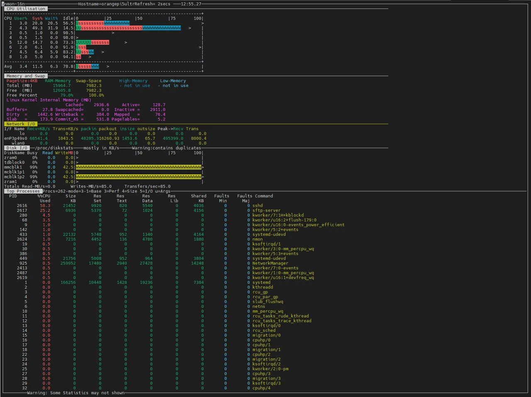Click the NetworkManager process entry
This screenshot has width=531, height=397.
270,263
